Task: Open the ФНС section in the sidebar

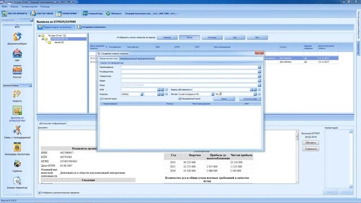Action: (17, 27)
